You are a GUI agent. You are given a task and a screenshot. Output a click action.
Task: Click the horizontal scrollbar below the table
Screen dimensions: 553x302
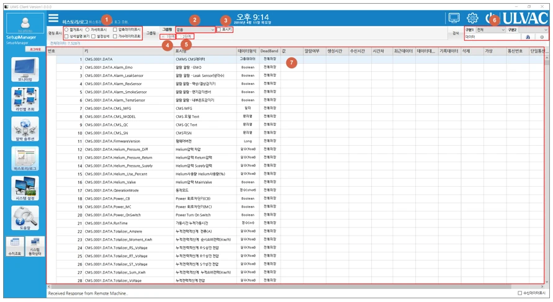[x=295, y=286]
